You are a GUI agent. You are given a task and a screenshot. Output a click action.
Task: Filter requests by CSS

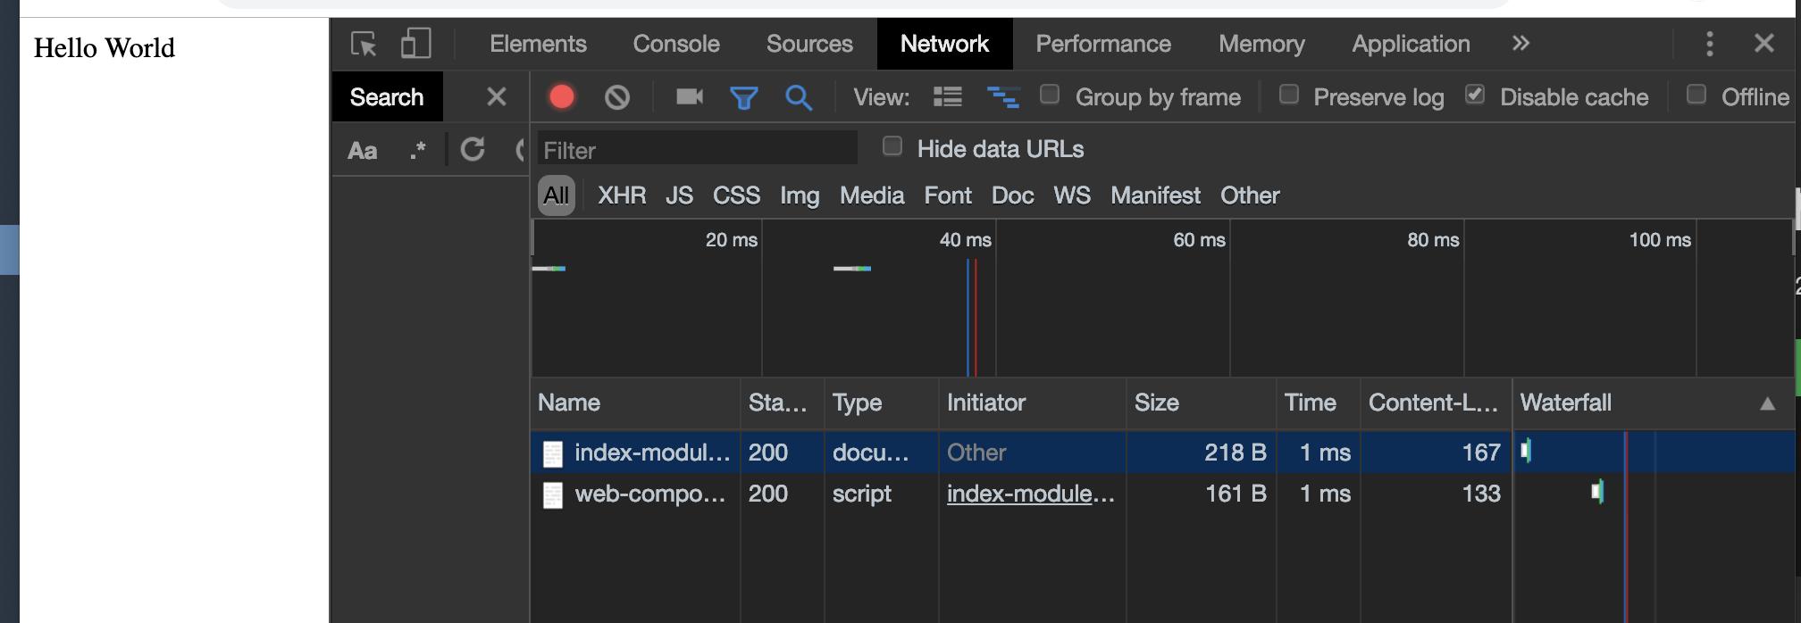[736, 195]
